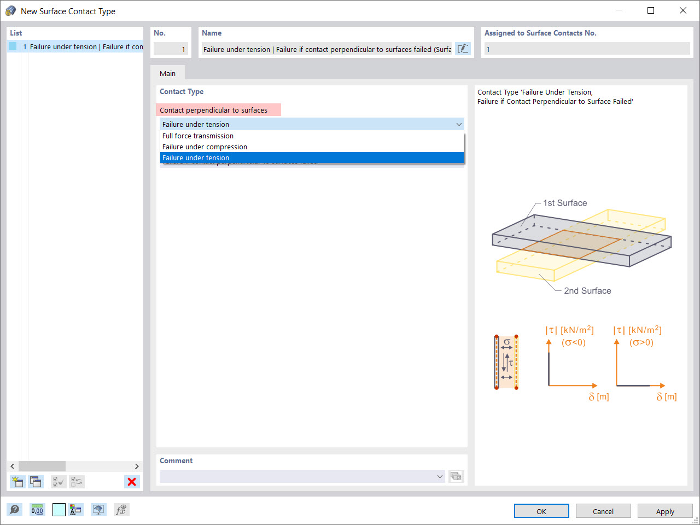The width and height of the screenshot is (700, 525).
Task: Edit the Name field using the pencil icon
Action: point(462,49)
